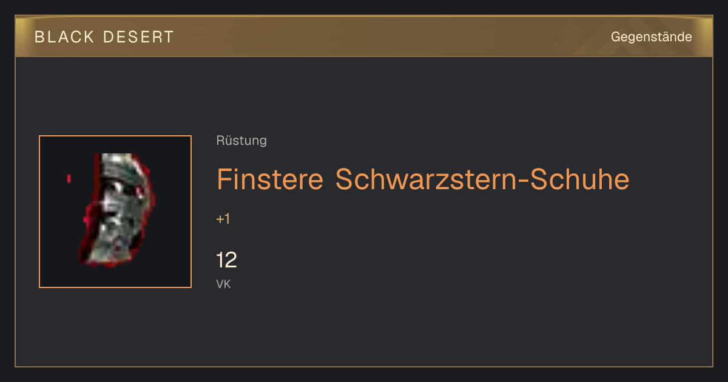Click the silver shoe artwork in the thumbnail

(118, 209)
